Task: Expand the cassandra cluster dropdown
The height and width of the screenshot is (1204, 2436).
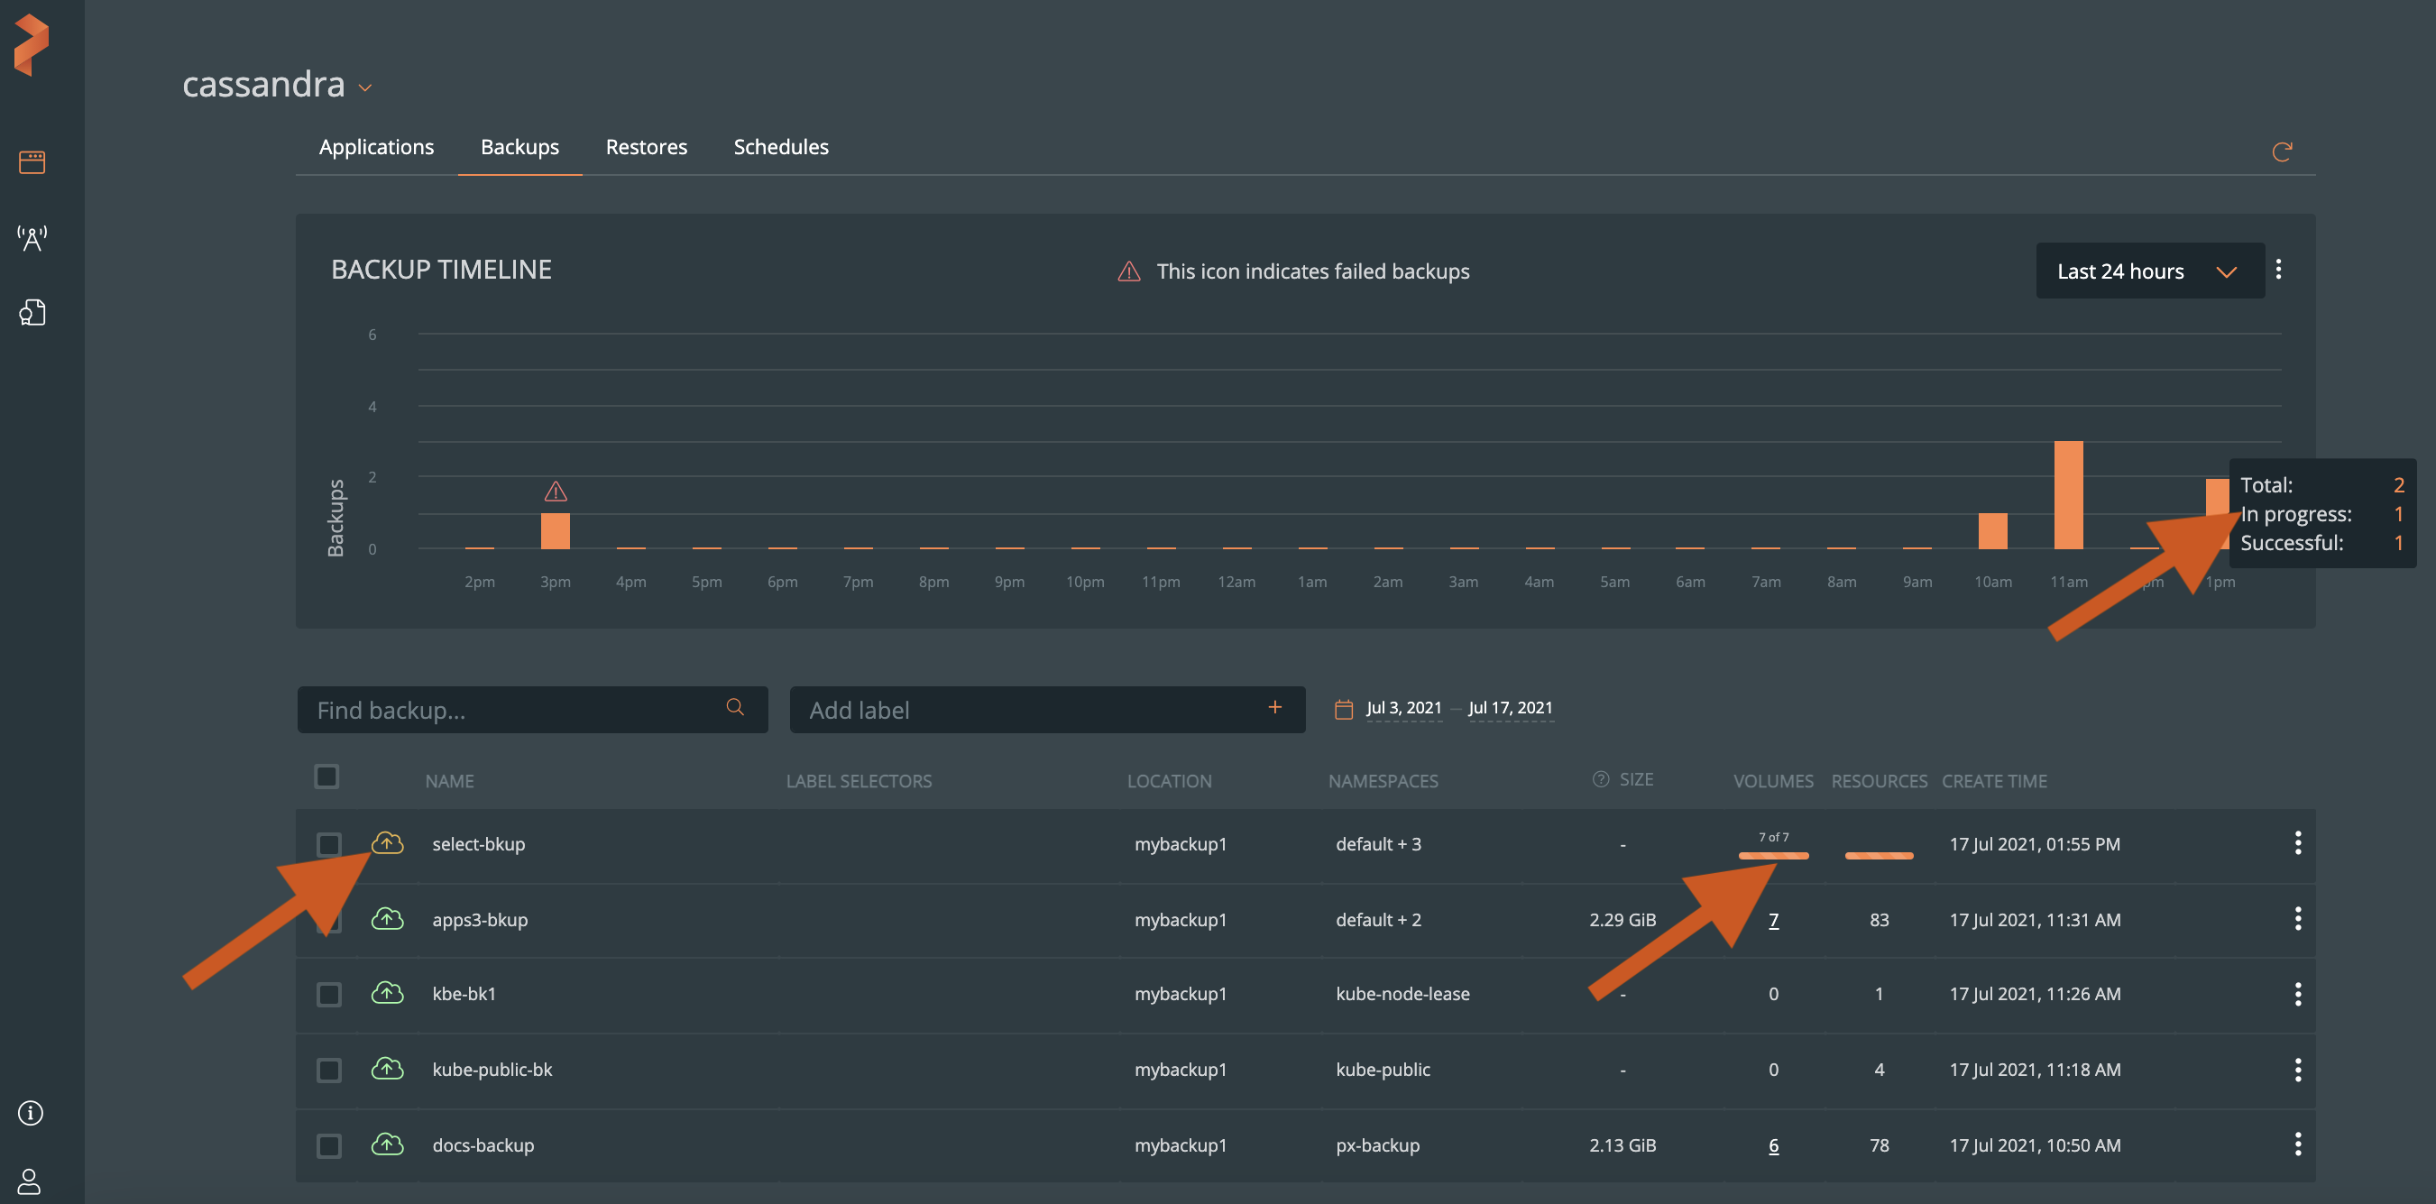Action: tap(365, 88)
